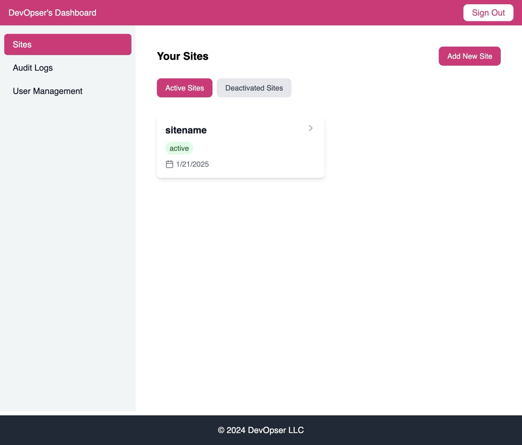Click the Your Sites heading
Viewport: 522px width, 445px height.
(x=182, y=56)
